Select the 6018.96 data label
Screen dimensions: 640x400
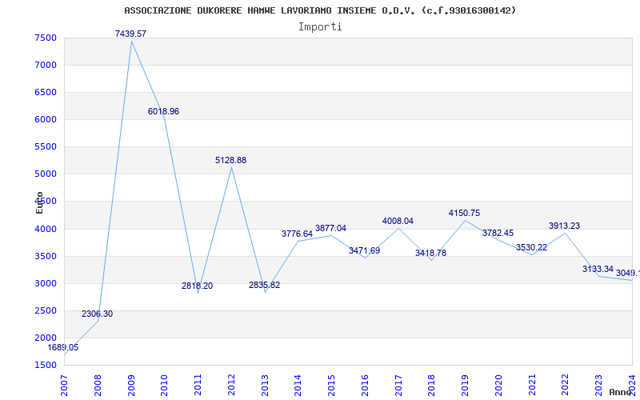point(163,111)
